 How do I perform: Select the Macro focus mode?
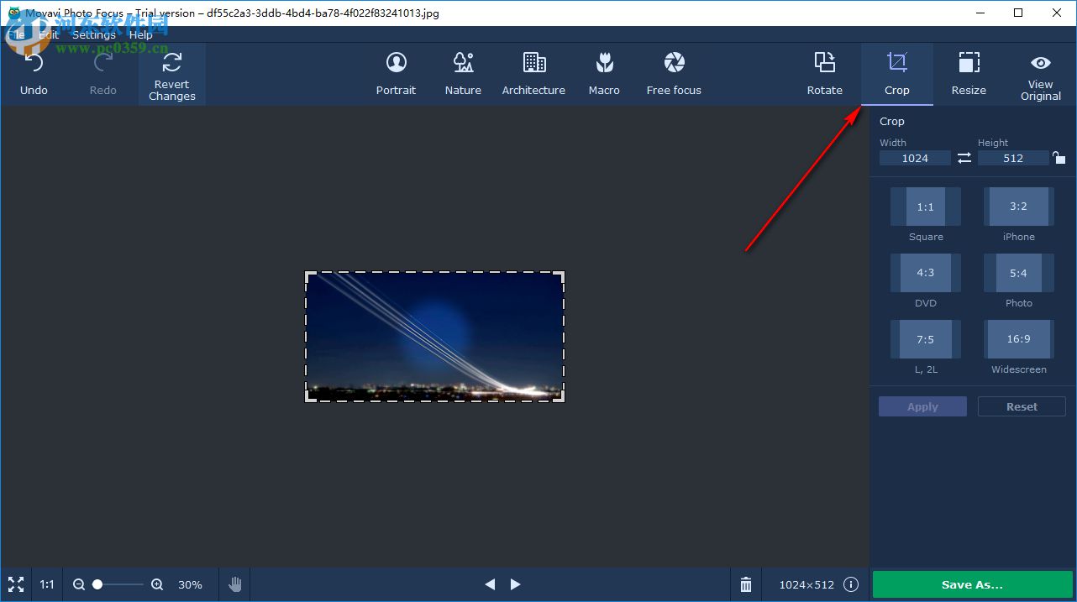click(x=604, y=74)
